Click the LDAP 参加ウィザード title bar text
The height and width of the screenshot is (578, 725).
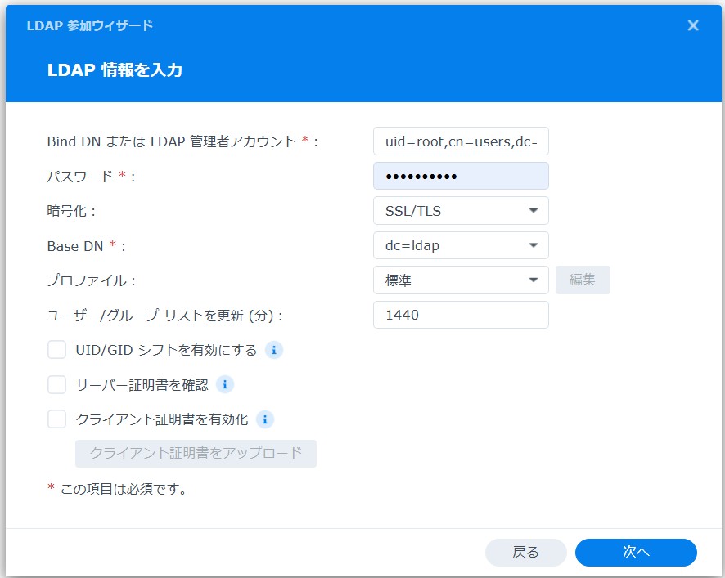pos(90,25)
